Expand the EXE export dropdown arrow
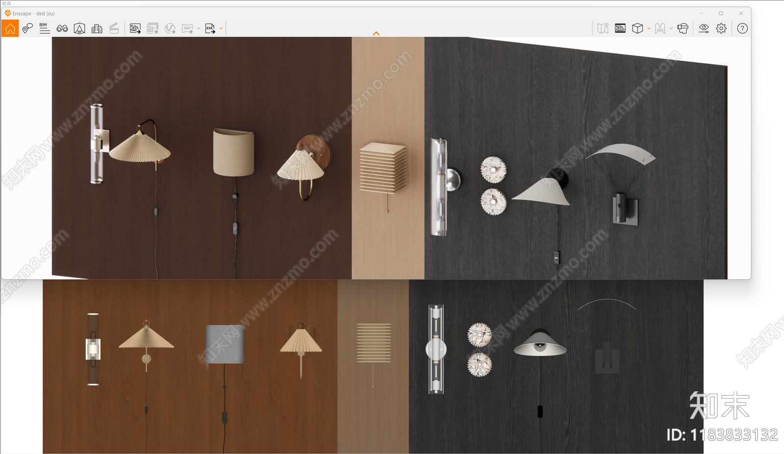Viewport: 784px width, 454px height. pyautogui.click(x=221, y=28)
